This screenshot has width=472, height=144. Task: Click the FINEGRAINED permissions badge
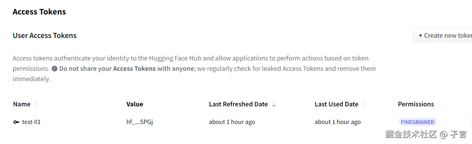(417, 122)
